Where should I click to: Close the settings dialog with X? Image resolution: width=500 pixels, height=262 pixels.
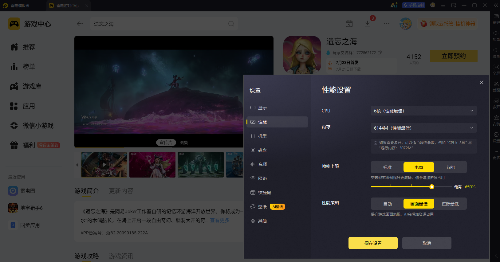coord(482,82)
